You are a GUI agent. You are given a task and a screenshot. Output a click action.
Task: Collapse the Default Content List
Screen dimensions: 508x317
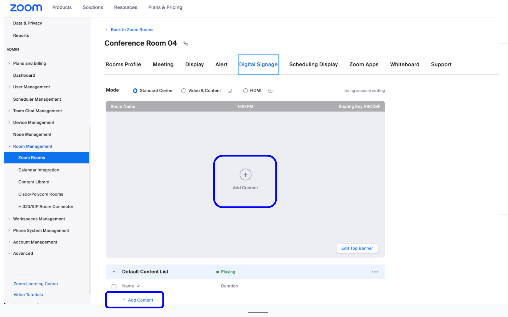tap(114, 272)
